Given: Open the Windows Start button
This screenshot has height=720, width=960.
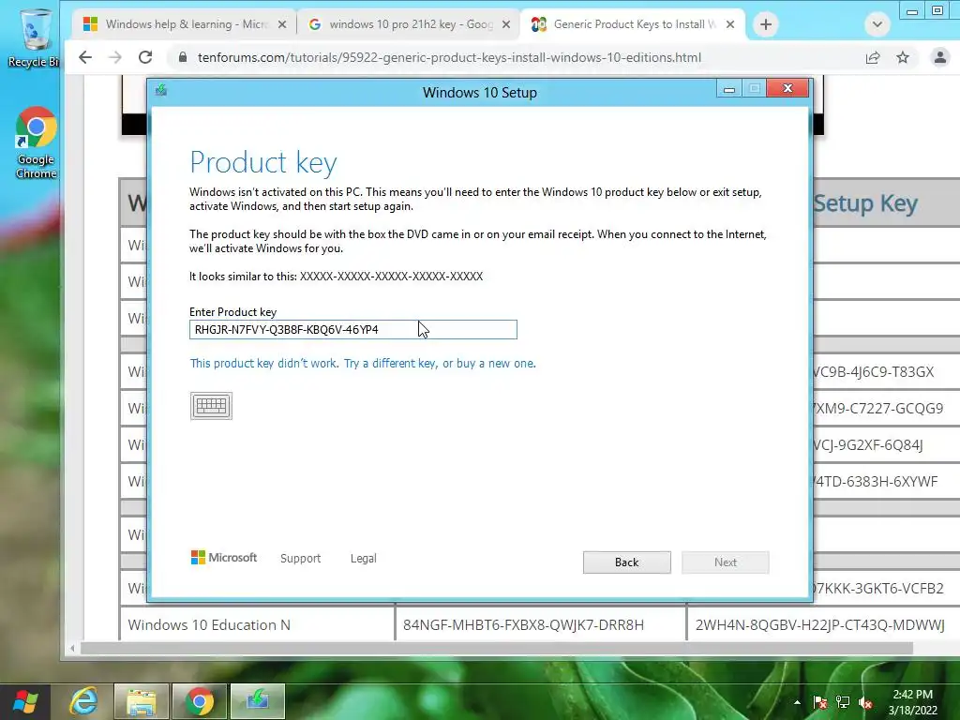Looking at the screenshot, I should (25, 701).
